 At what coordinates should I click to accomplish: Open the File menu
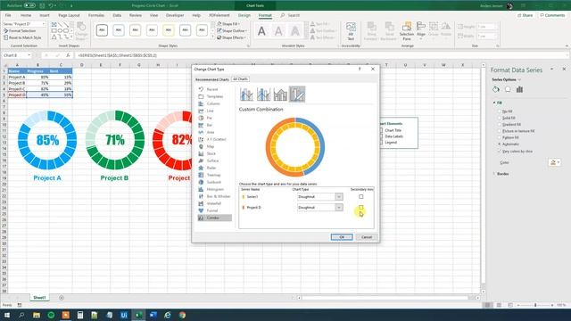coord(8,15)
